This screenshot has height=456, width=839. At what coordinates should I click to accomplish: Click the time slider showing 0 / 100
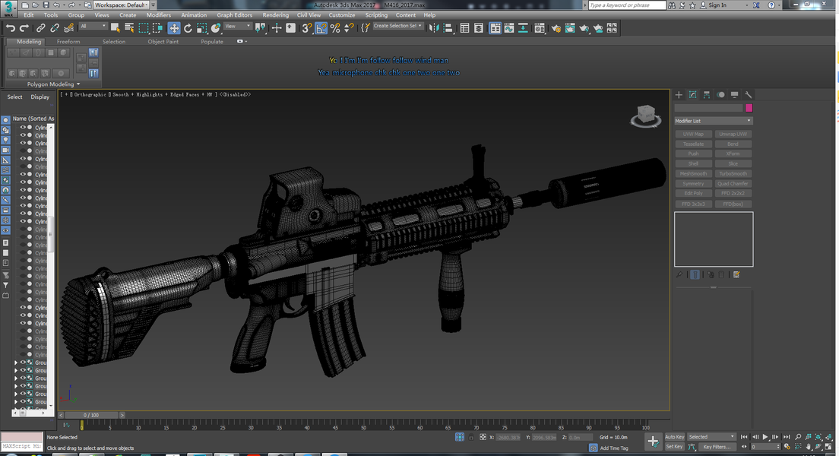(x=91, y=415)
